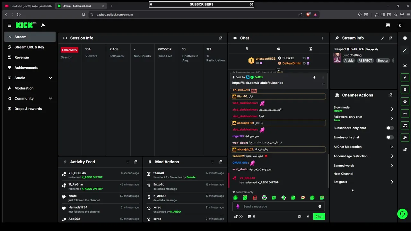Image resolution: width=411 pixels, height=231 pixels.
Task: Open a new browser tab
Action: (111, 6)
